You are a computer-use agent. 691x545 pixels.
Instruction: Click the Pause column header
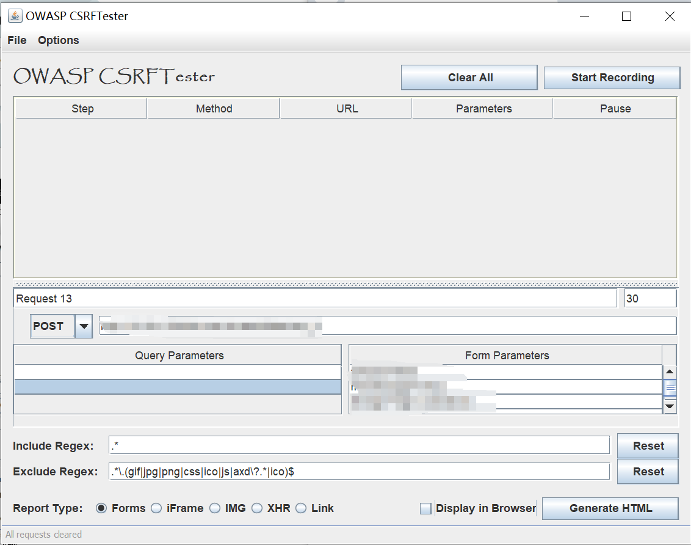tap(614, 109)
